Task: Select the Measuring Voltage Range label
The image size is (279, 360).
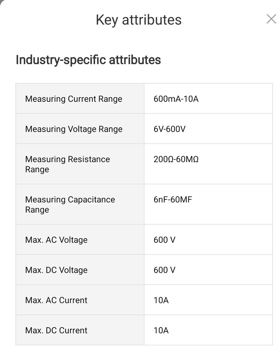Action: pyautogui.click(x=74, y=129)
